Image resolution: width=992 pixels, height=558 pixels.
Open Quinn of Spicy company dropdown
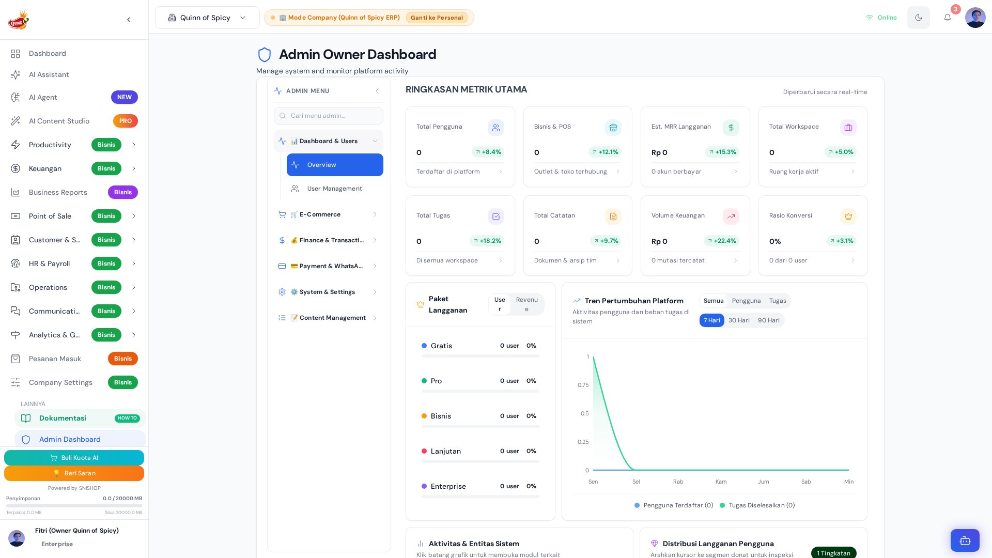tap(207, 18)
